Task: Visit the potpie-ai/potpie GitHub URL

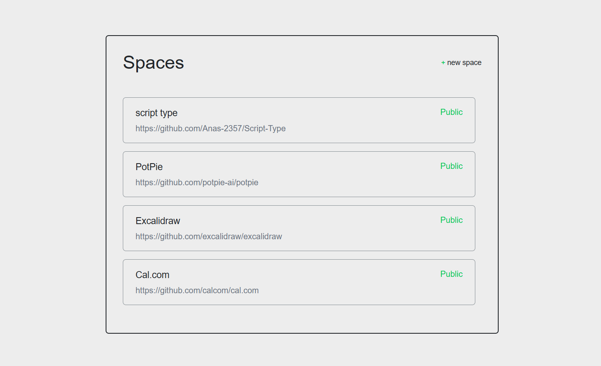Action: coord(197,182)
